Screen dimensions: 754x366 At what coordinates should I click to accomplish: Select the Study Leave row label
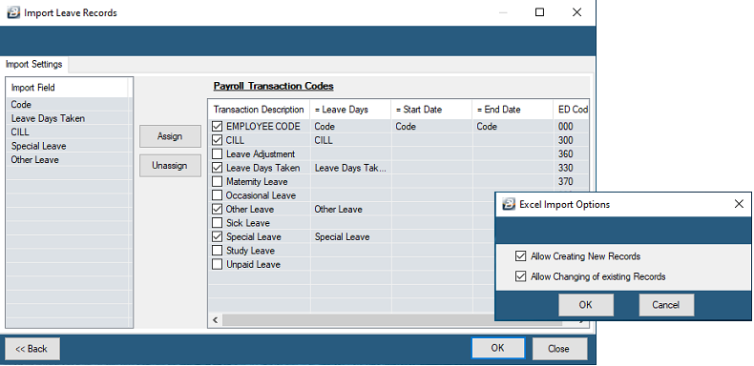point(250,251)
